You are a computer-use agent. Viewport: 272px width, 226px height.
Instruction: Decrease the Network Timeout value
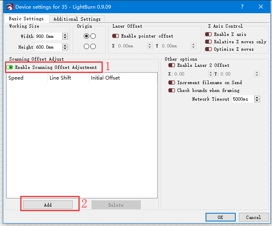(x=257, y=101)
